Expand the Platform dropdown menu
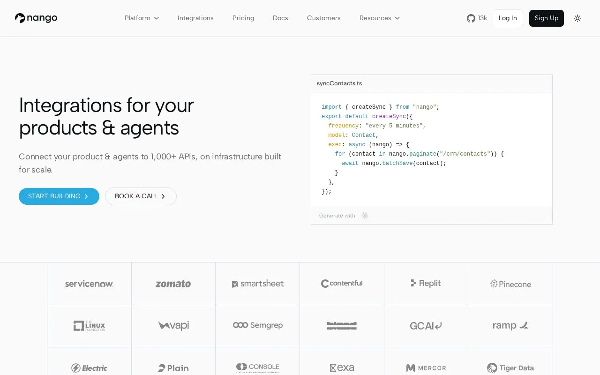This screenshot has width=600, height=375. point(142,18)
